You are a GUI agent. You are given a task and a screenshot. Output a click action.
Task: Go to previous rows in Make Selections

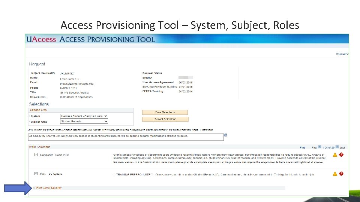319,147
